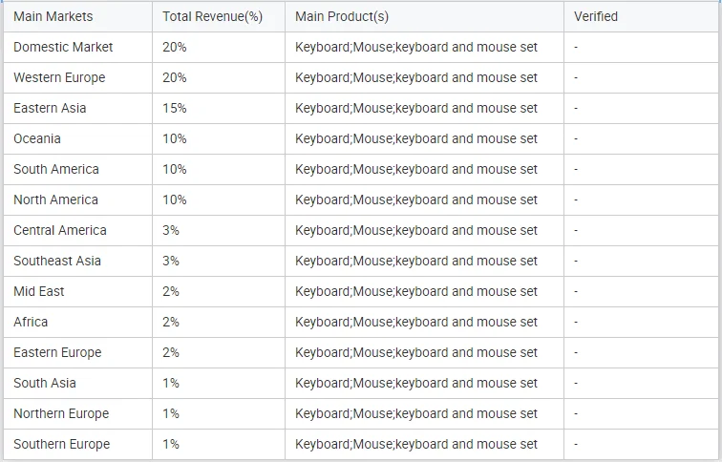Screen dimensions: 722x462
Task: Click the Main Product(s) column header
Action: [x=342, y=16]
